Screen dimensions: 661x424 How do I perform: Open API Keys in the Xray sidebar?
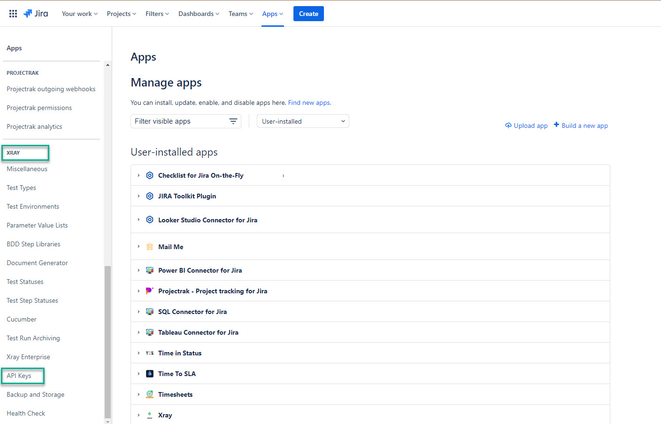(x=19, y=376)
